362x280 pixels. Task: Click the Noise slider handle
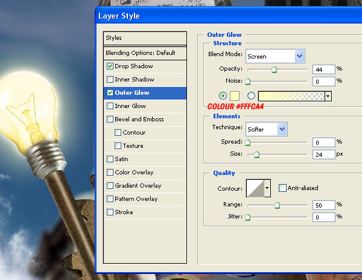point(247,81)
